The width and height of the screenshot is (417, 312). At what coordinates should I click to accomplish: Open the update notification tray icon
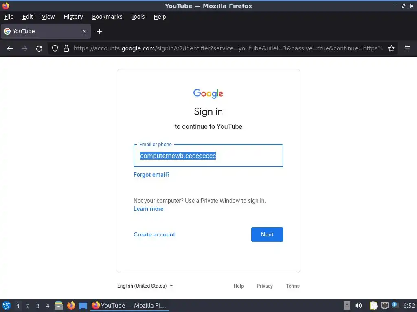coord(395,305)
